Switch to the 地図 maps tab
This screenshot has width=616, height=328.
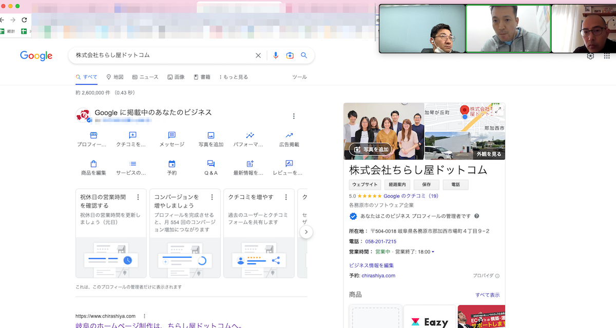115,77
